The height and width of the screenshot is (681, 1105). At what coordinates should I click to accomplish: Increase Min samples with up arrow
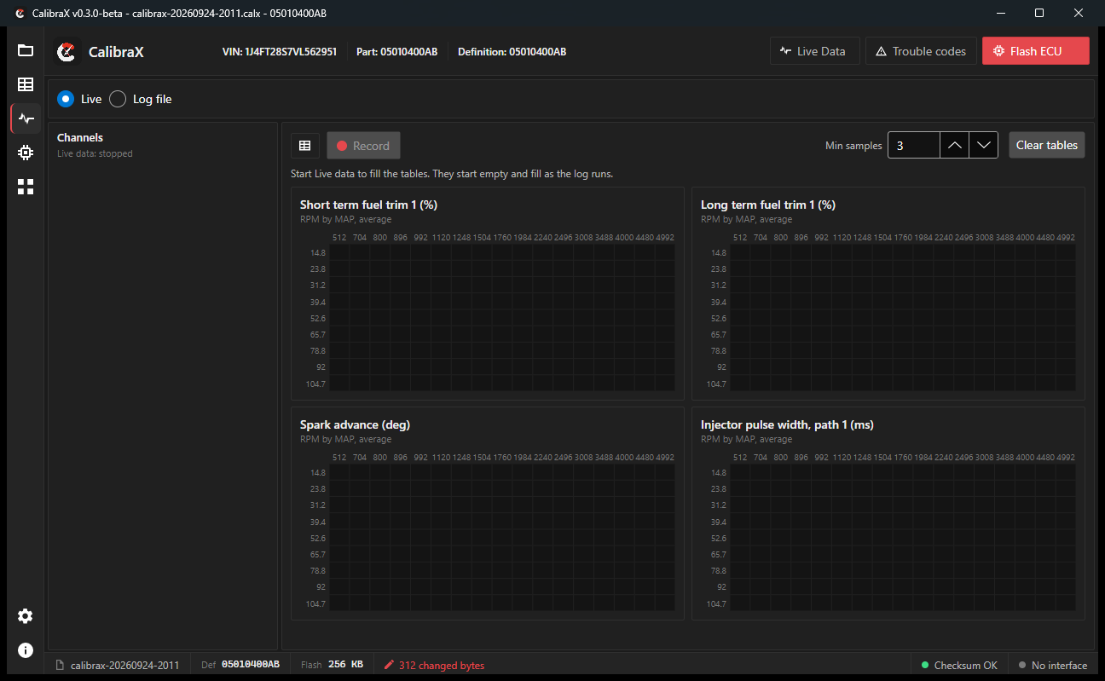pos(955,146)
